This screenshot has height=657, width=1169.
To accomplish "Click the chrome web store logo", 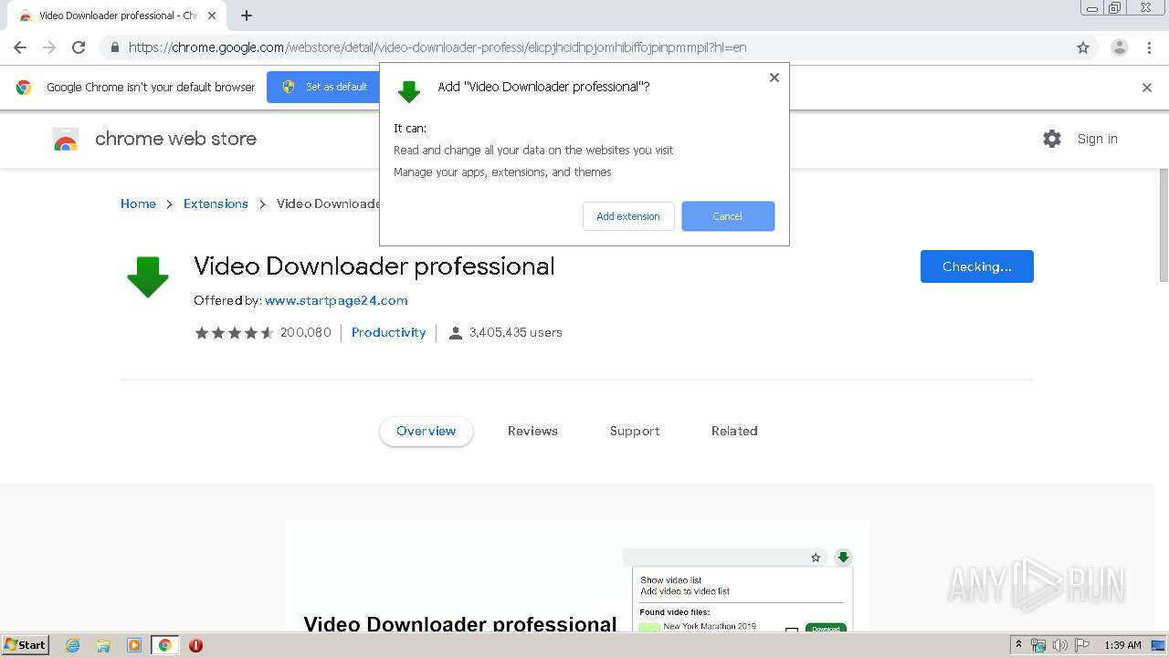I will (154, 139).
